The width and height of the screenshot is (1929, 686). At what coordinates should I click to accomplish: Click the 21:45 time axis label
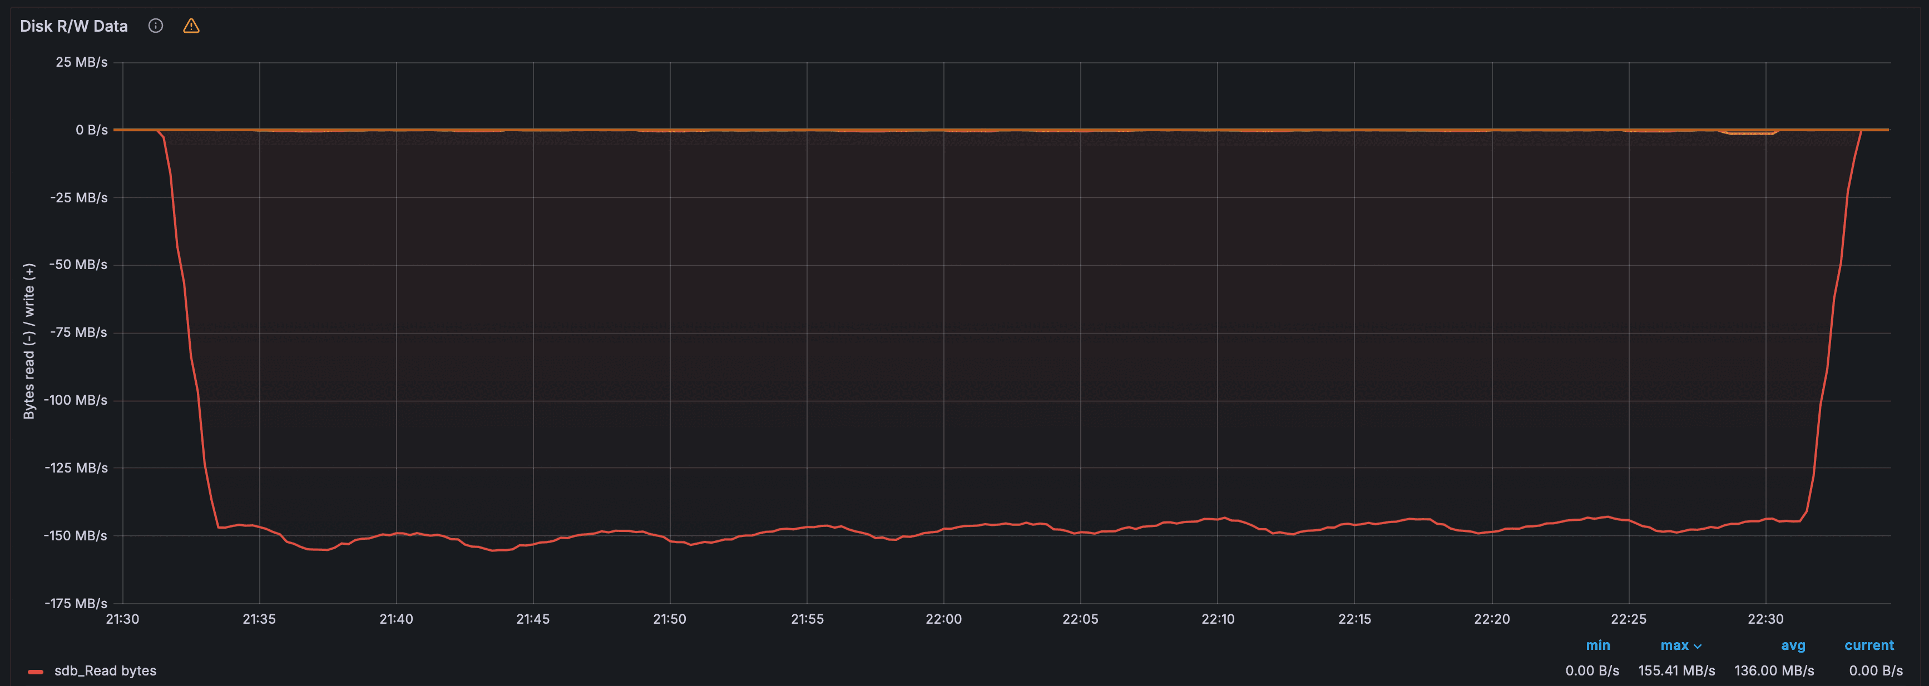(532, 619)
